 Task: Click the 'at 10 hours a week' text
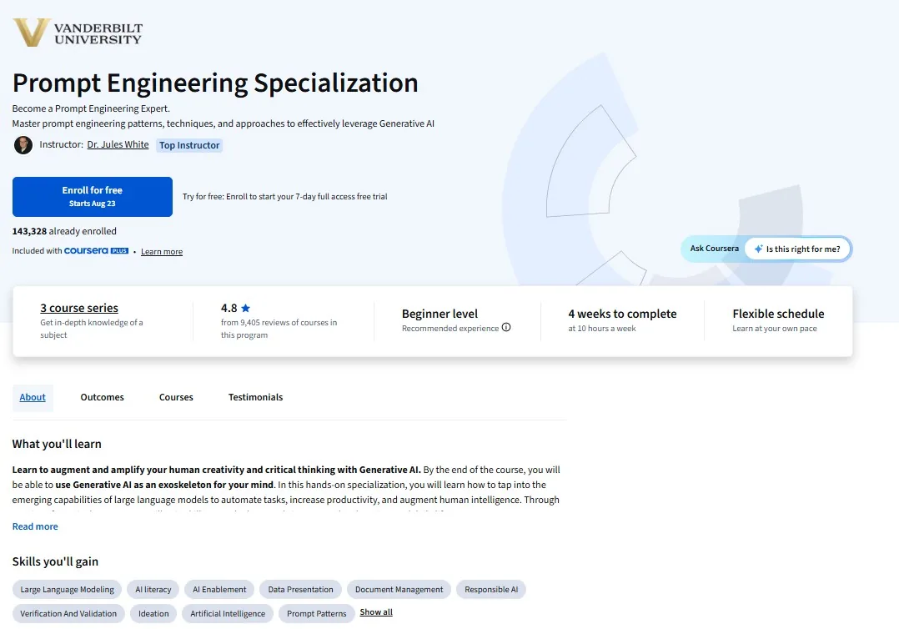click(x=602, y=329)
